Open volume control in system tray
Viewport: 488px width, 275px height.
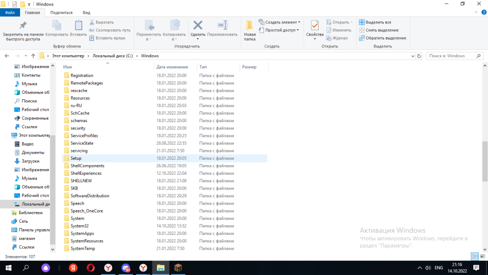428,268
